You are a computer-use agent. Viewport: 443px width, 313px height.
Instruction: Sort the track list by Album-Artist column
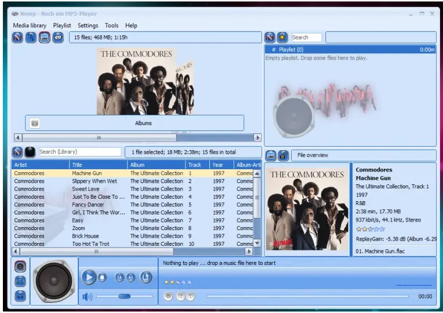coord(248,165)
